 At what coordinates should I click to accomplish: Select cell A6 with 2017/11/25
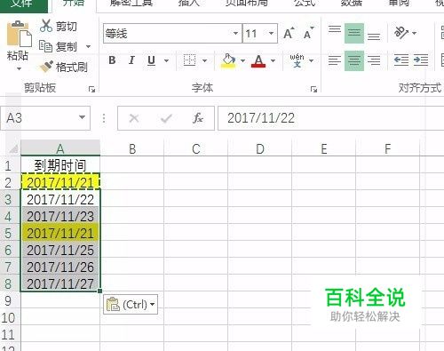(x=60, y=250)
